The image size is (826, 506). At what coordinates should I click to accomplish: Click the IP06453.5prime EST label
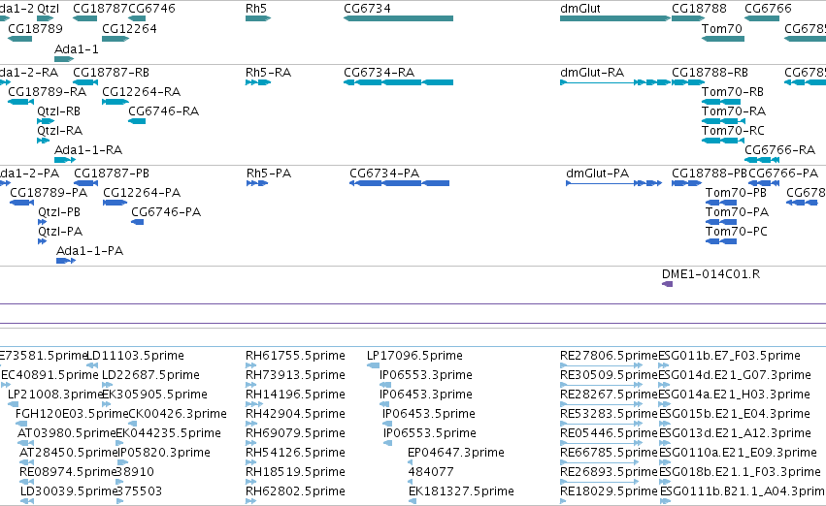point(429,414)
